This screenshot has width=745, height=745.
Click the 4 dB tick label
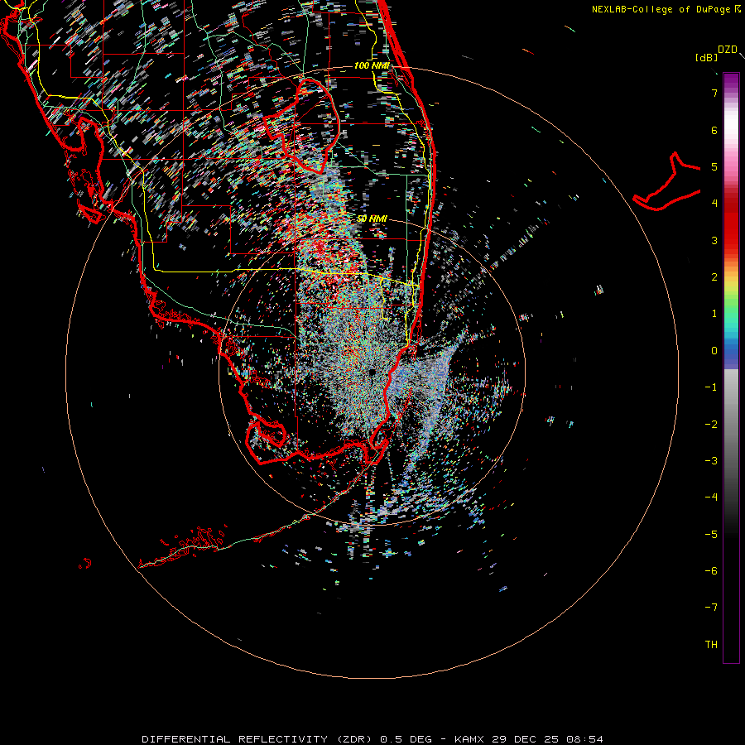click(x=714, y=204)
